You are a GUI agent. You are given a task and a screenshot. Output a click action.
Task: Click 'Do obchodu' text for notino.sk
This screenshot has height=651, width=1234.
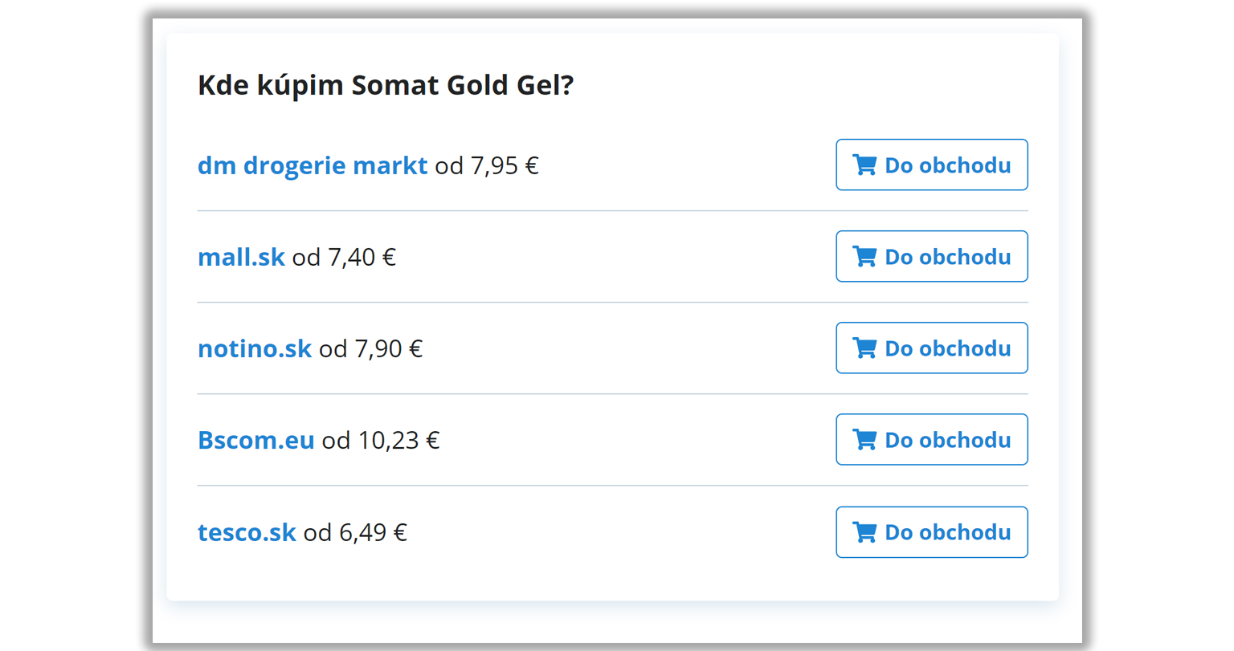coord(948,348)
